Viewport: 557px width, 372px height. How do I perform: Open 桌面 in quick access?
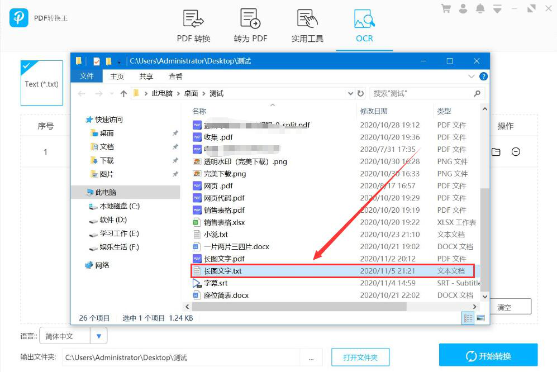[102, 133]
